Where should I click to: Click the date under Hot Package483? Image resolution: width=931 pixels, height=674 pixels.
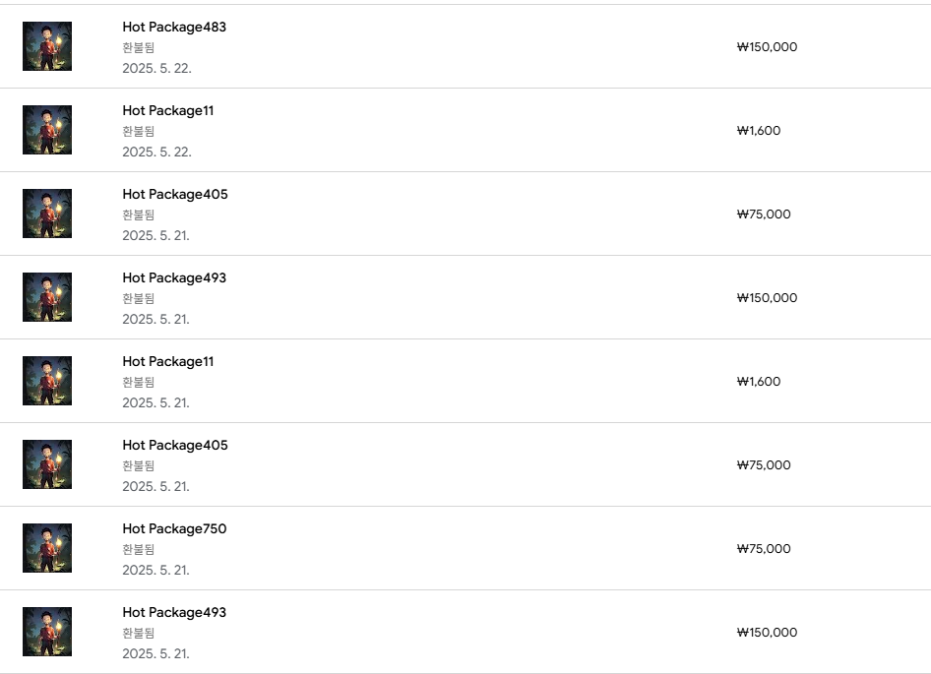coord(156,69)
